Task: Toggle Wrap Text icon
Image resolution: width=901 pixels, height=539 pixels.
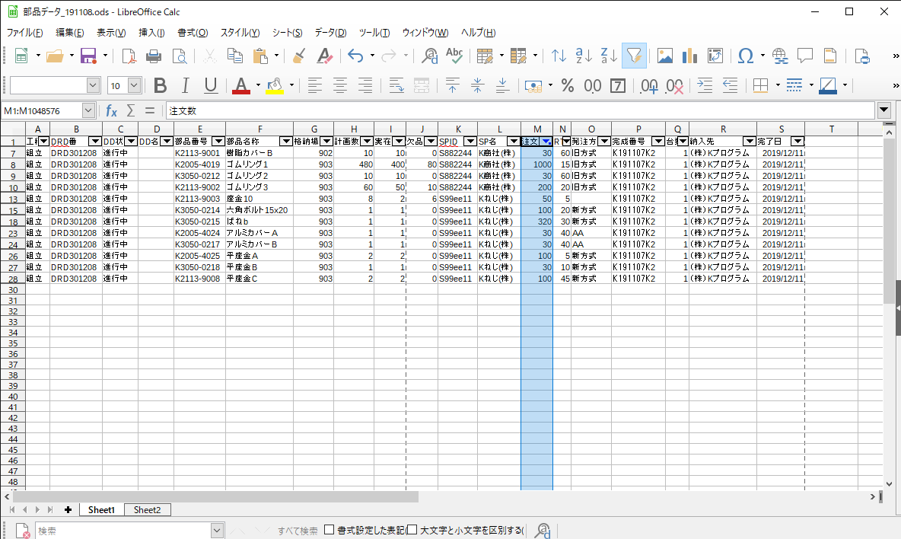Action: tap(396, 85)
